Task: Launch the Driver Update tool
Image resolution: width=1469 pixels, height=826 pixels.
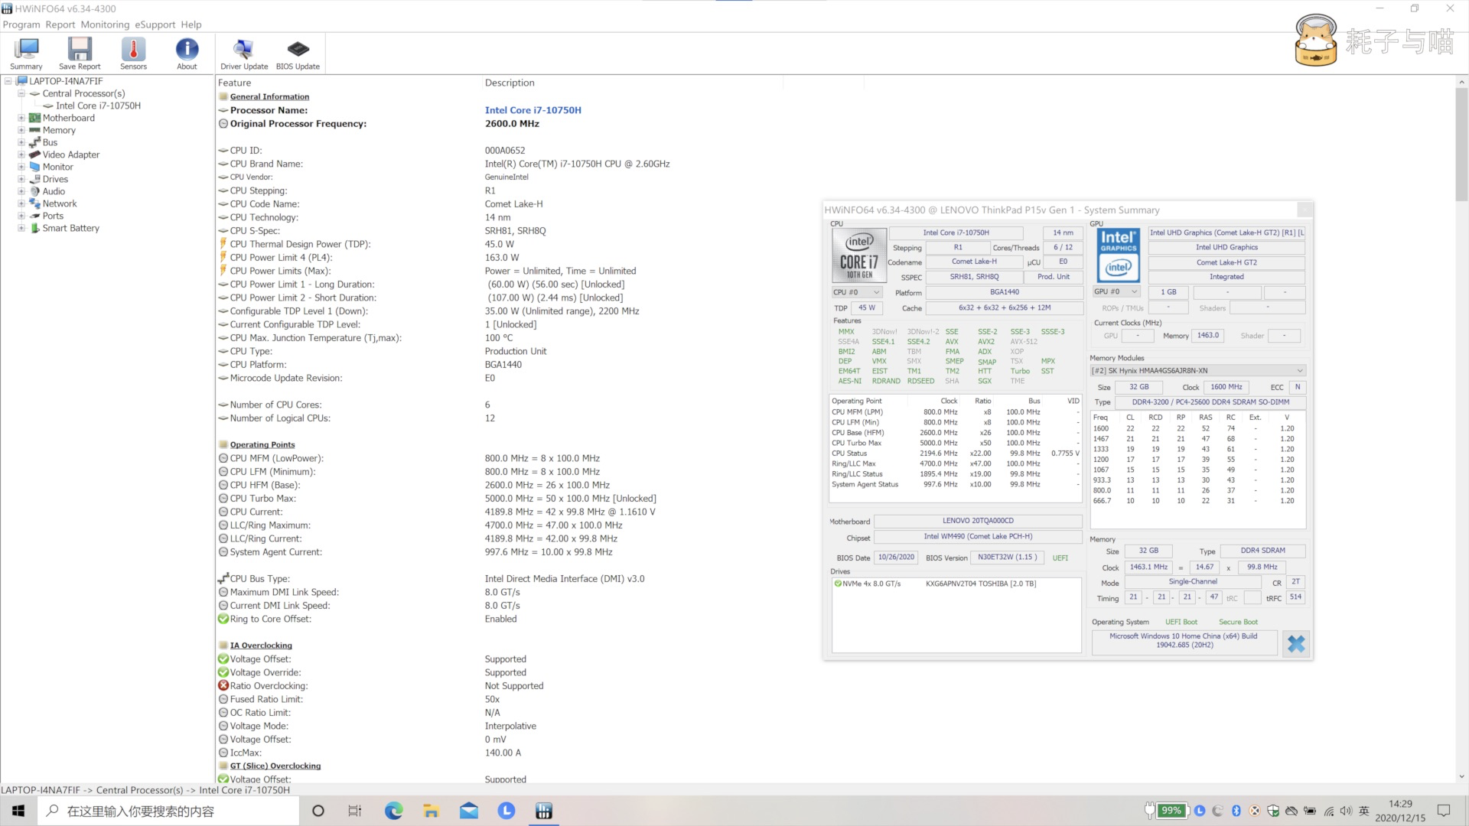Action: tap(244, 54)
